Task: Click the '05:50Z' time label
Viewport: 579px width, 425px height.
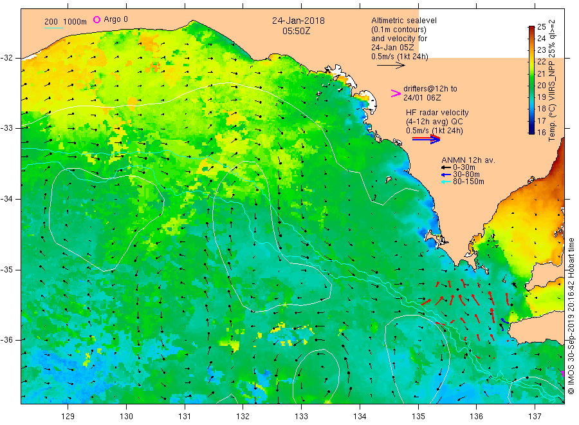Action: tap(296, 31)
